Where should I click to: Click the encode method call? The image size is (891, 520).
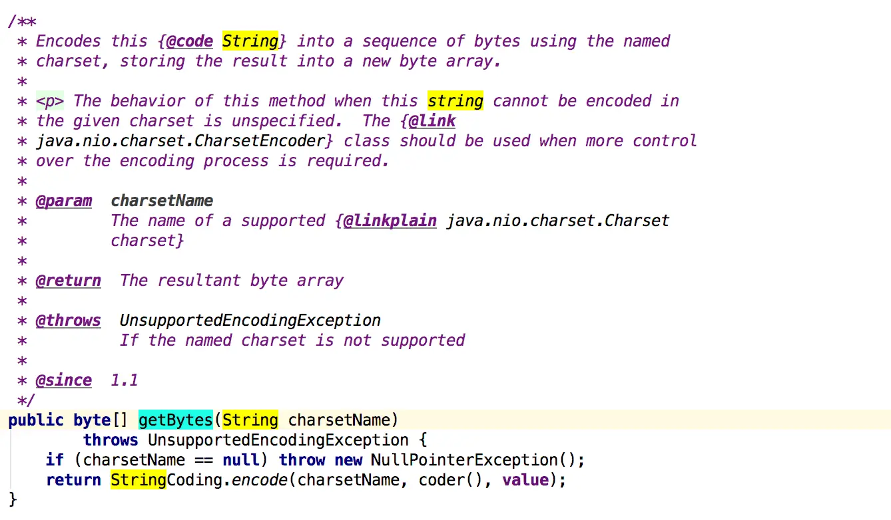point(260,480)
